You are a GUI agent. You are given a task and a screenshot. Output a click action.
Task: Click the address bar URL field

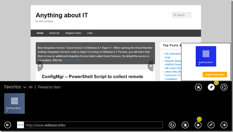93,125
